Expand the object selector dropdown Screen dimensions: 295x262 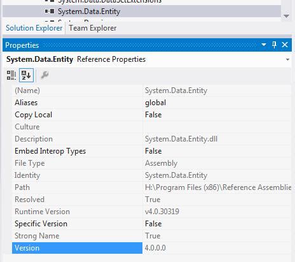287,59
